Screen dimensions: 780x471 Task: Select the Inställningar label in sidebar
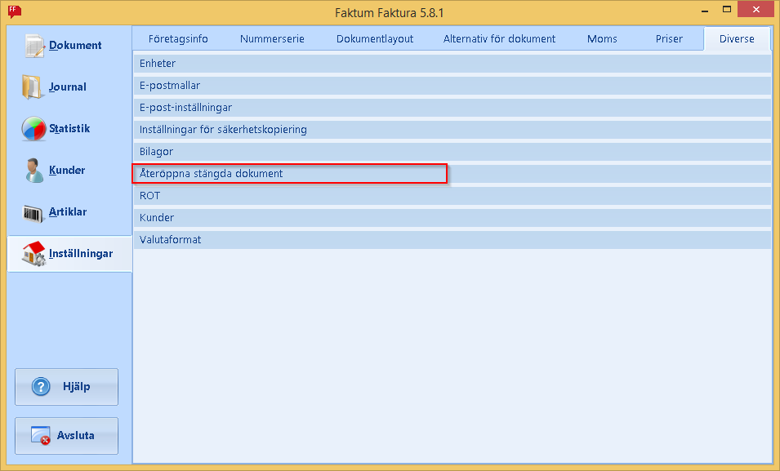click(x=81, y=254)
